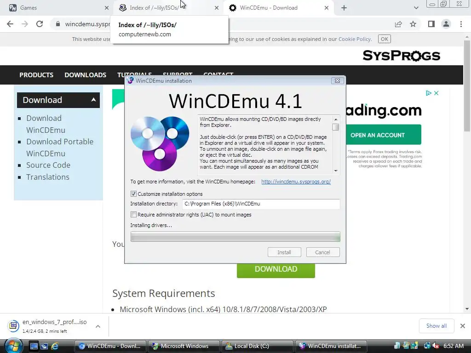Close the WinCDEmu installation dialog
The height and width of the screenshot is (353, 471).
click(x=337, y=81)
